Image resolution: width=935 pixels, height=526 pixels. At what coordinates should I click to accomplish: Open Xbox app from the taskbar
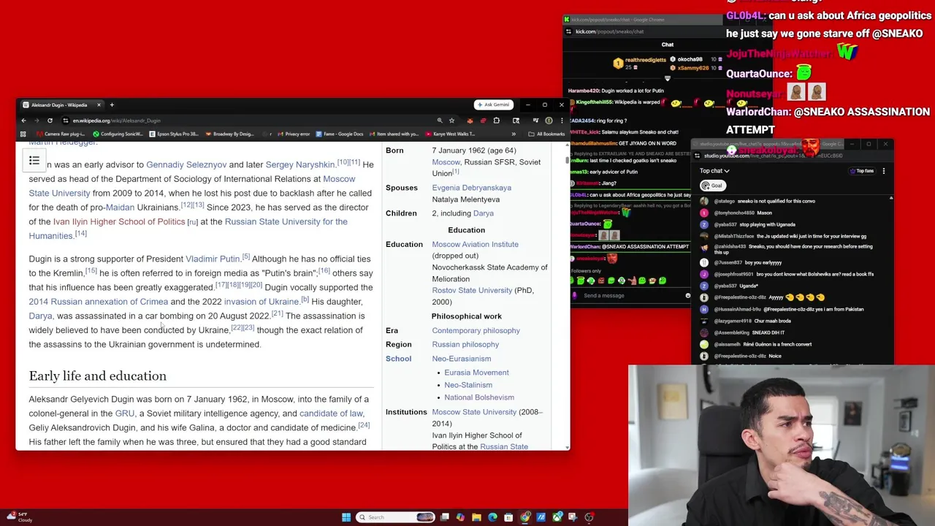tap(557, 517)
